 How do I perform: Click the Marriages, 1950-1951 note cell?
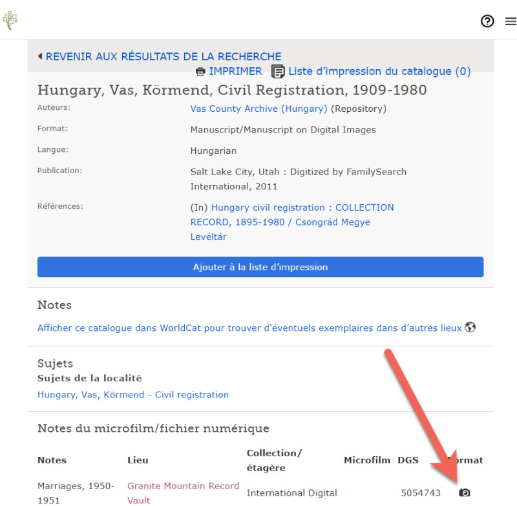pos(76,493)
